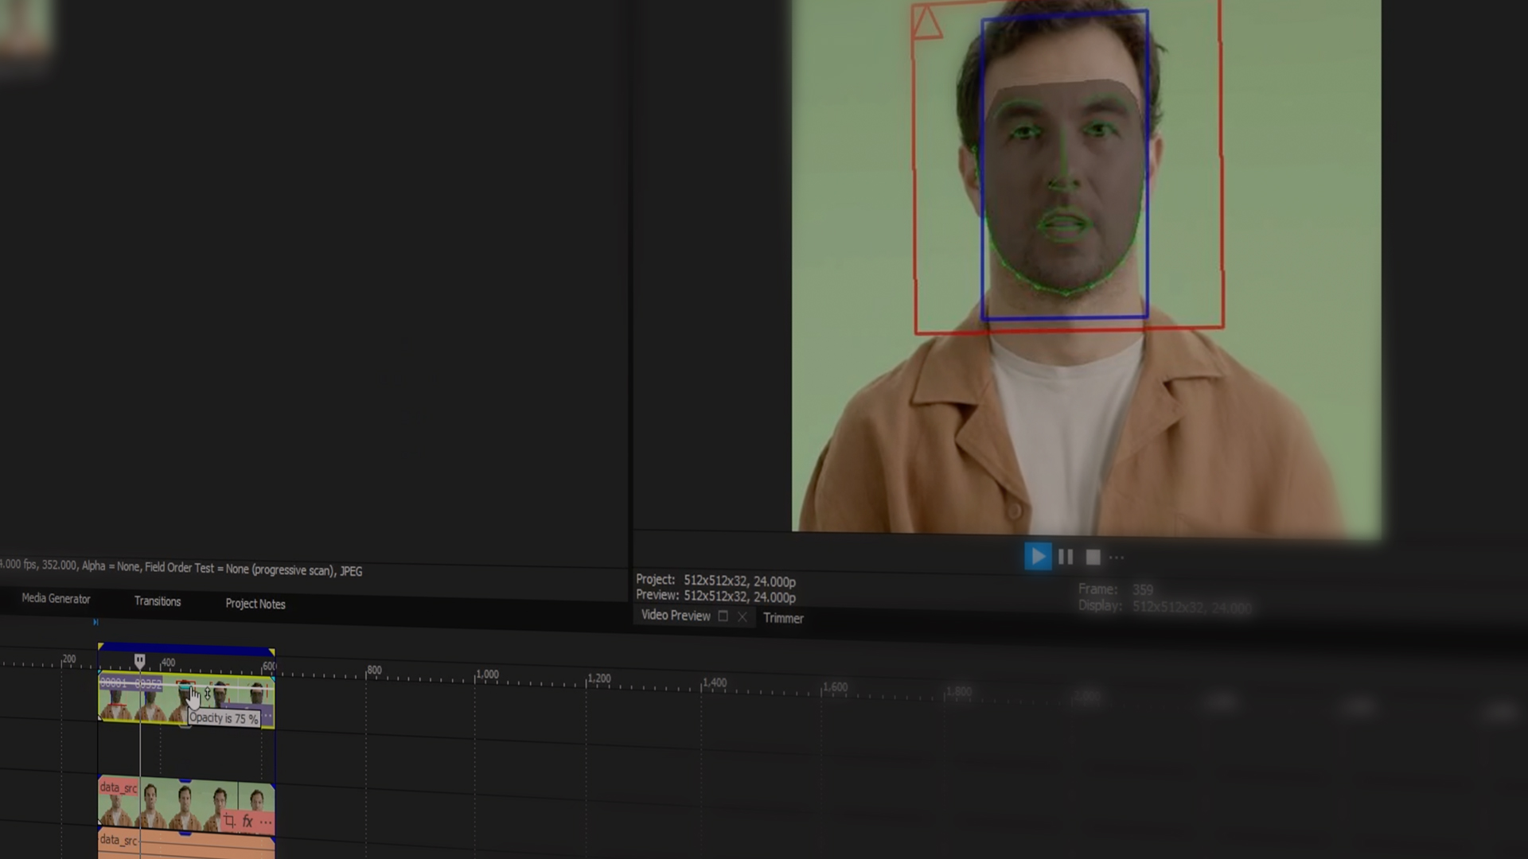Close the Video Preview tab
Viewport: 1528px width, 859px height.
point(742,616)
